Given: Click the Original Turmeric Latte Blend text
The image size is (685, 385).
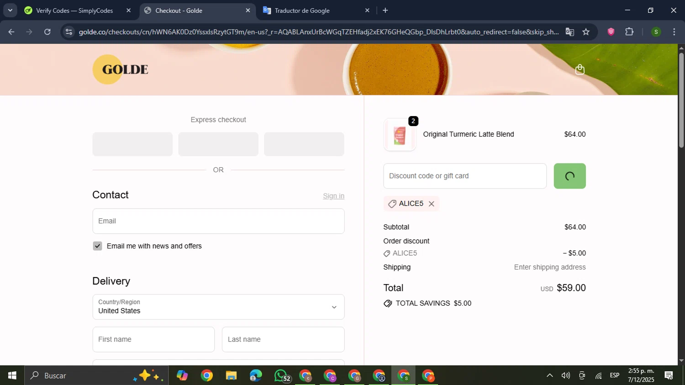Looking at the screenshot, I should pyautogui.click(x=469, y=134).
